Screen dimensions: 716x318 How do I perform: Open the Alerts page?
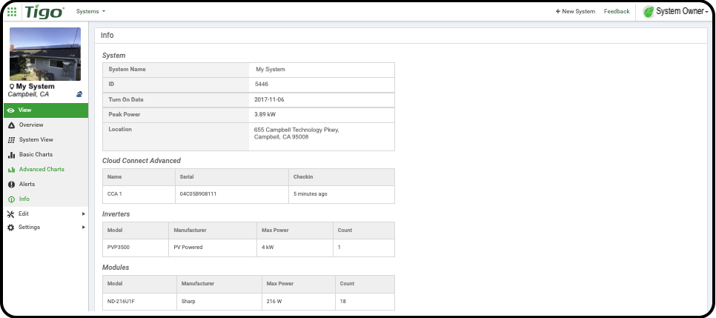pos(27,184)
